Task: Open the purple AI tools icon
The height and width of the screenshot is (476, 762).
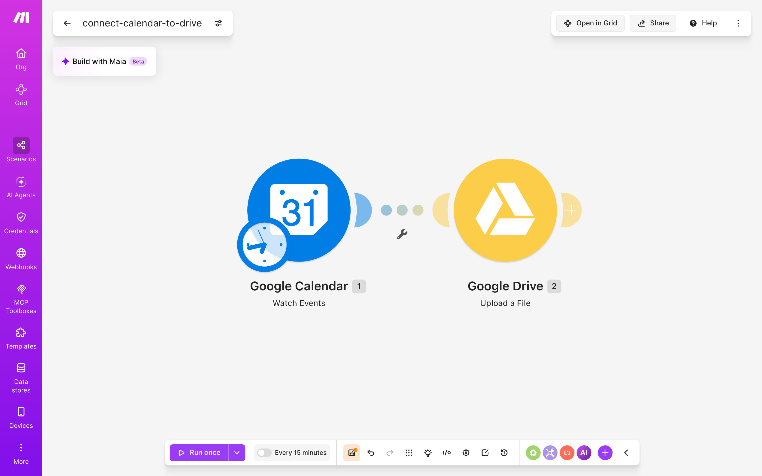Action: (x=584, y=453)
